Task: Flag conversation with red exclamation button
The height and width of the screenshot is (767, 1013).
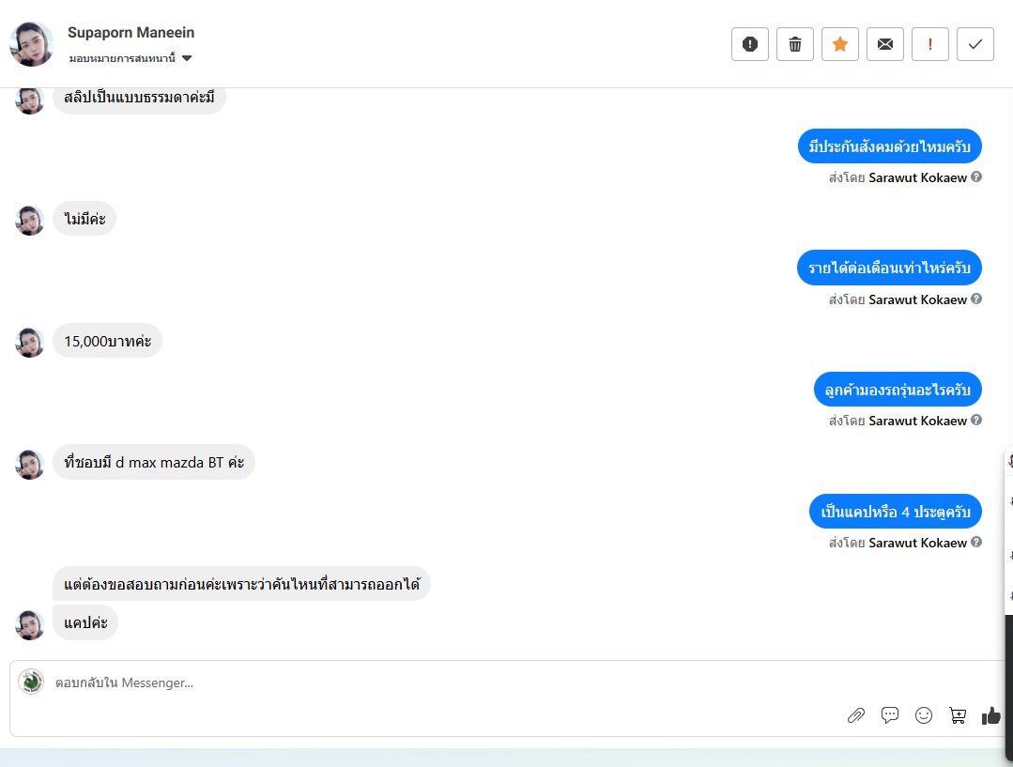Action: pyautogui.click(x=930, y=44)
